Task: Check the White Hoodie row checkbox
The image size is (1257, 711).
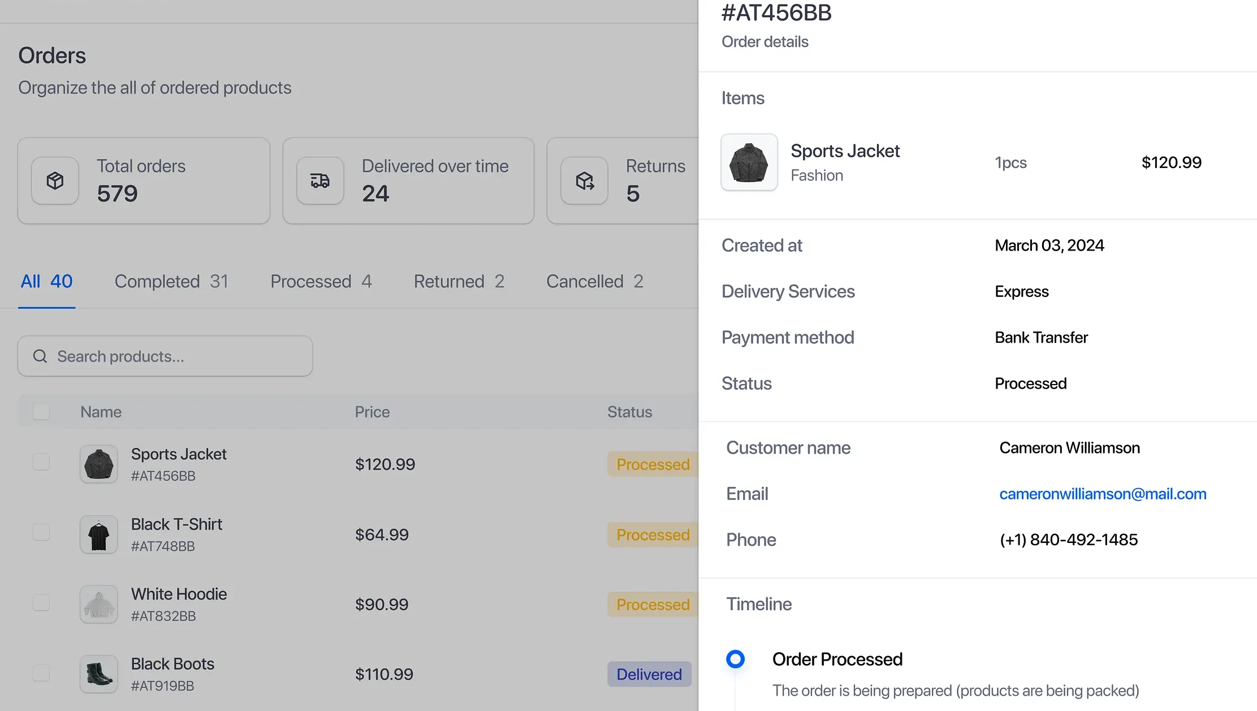Action: pos(41,602)
